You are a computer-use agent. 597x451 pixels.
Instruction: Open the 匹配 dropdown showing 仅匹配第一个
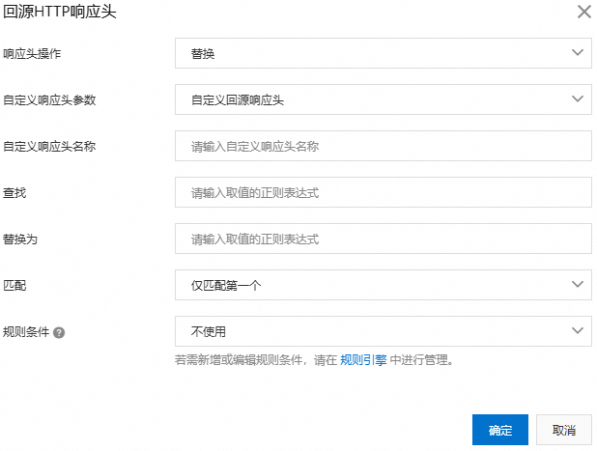[x=383, y=285]
